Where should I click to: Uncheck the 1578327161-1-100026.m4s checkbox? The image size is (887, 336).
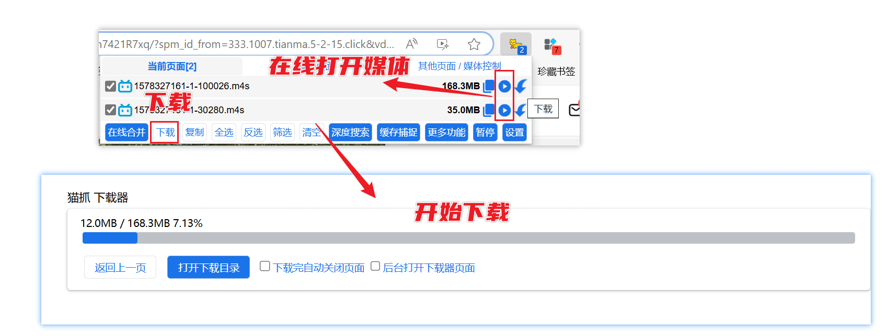[x=110, y=86]
